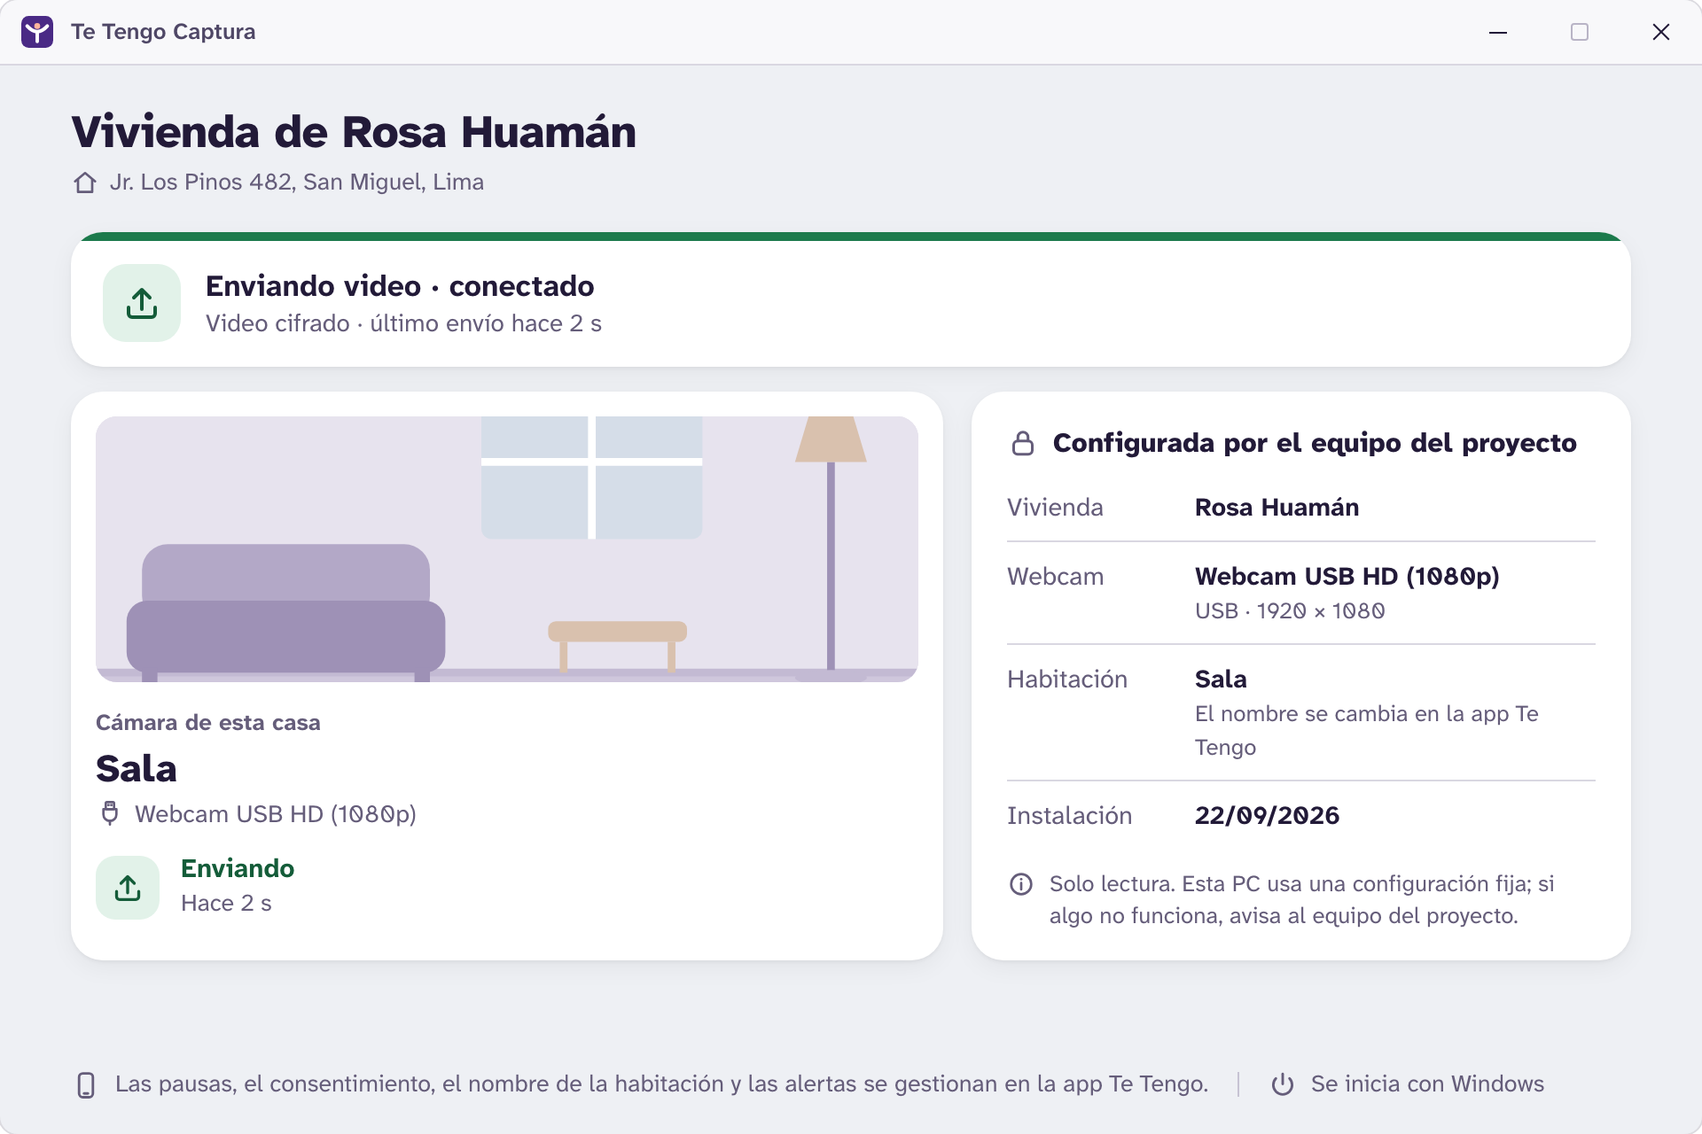Screen dimensions: 1702x1134
Task: Click the Instalación row label
Action: (1069, 816)
